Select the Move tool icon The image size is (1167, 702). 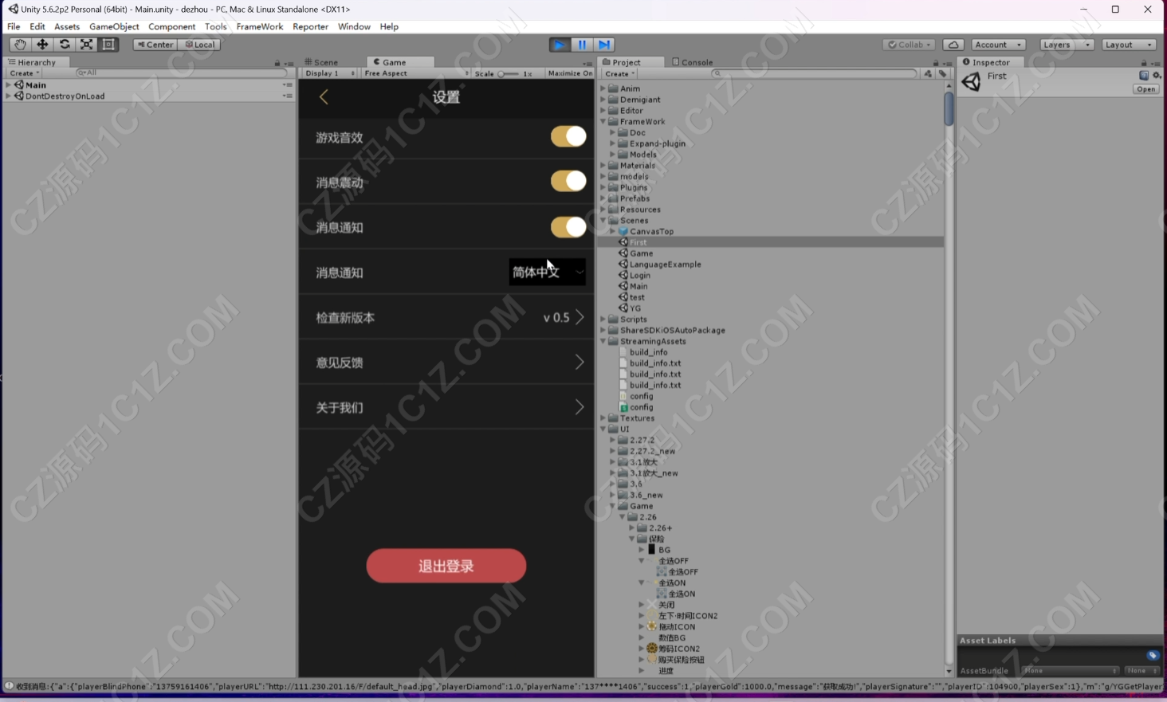click(42, 45)
